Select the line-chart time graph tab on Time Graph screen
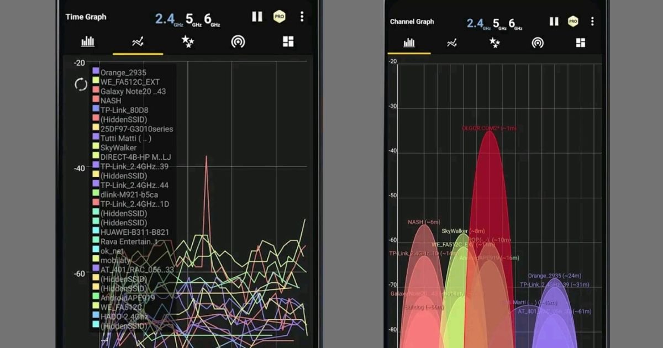The image size is (663, 348). pos(138,41)
